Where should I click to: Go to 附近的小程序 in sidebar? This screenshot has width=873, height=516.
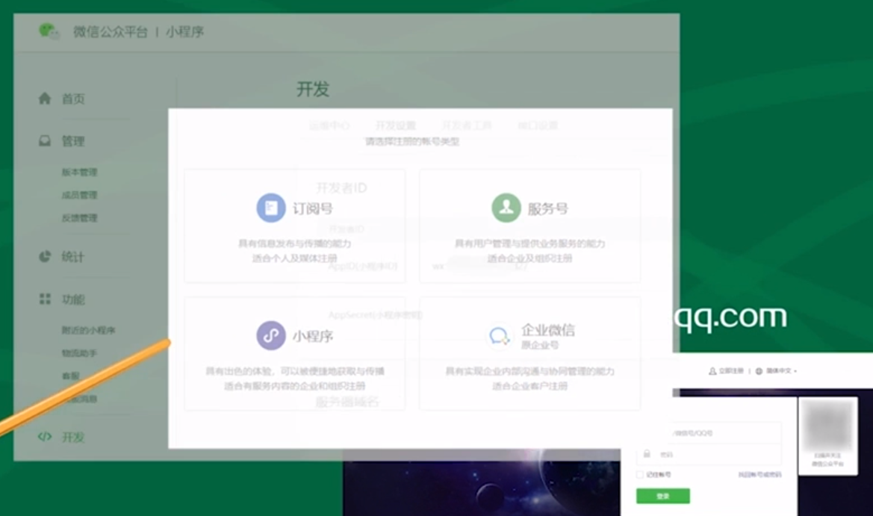(x=88, y=330)
